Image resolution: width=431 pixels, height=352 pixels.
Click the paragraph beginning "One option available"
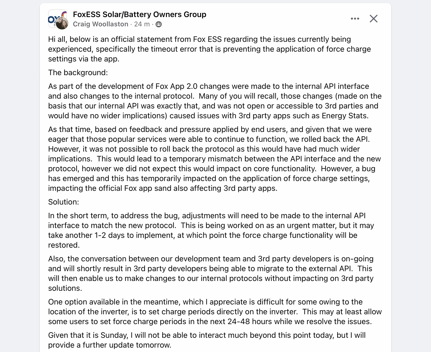(214, 312)
